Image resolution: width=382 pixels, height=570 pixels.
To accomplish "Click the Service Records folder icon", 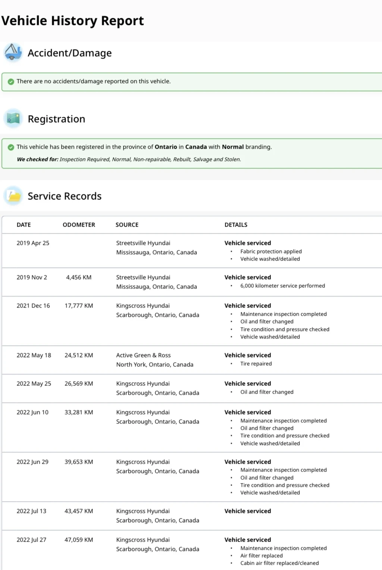I will click(x=13, y=196).
